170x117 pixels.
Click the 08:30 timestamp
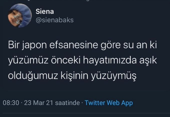pos(11,103)
